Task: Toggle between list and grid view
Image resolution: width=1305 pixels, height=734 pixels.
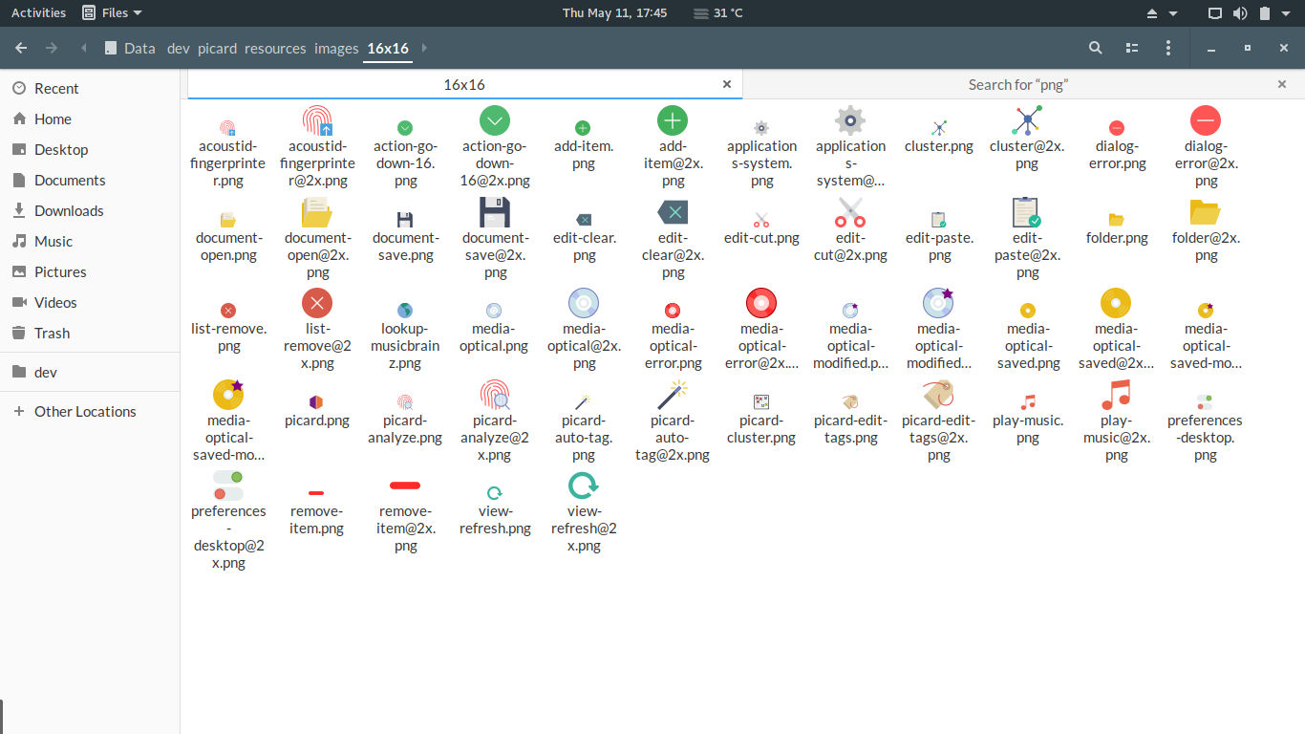Action: (1132, 48)
